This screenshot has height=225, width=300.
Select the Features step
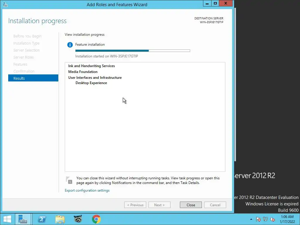pos(20,64)
